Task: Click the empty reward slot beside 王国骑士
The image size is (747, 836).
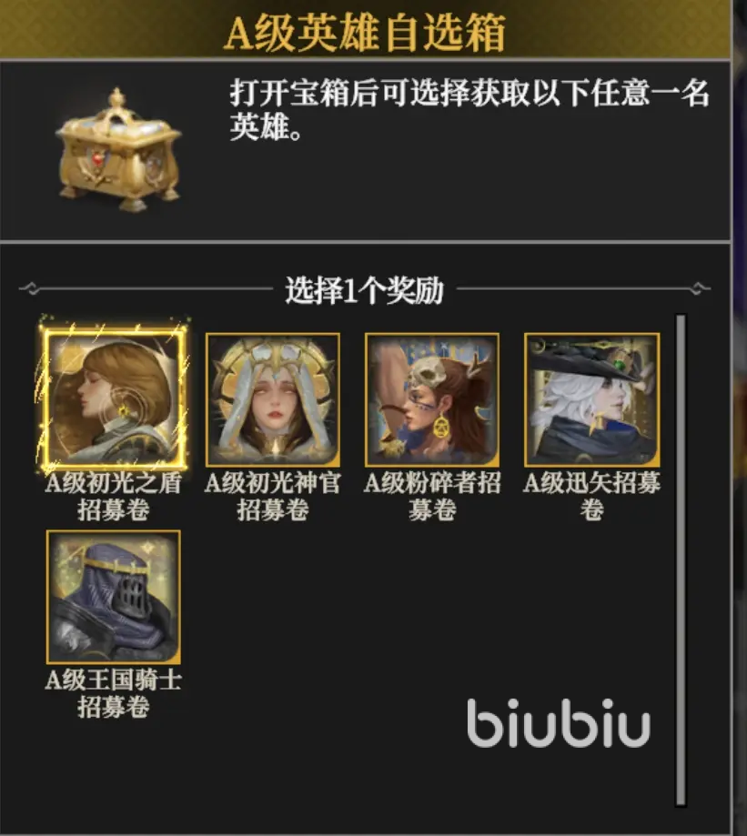Action: pyautogui.click(x=272, y=597)
